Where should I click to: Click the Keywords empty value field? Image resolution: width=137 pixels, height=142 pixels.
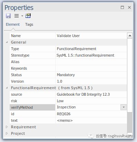coord(91,68)
